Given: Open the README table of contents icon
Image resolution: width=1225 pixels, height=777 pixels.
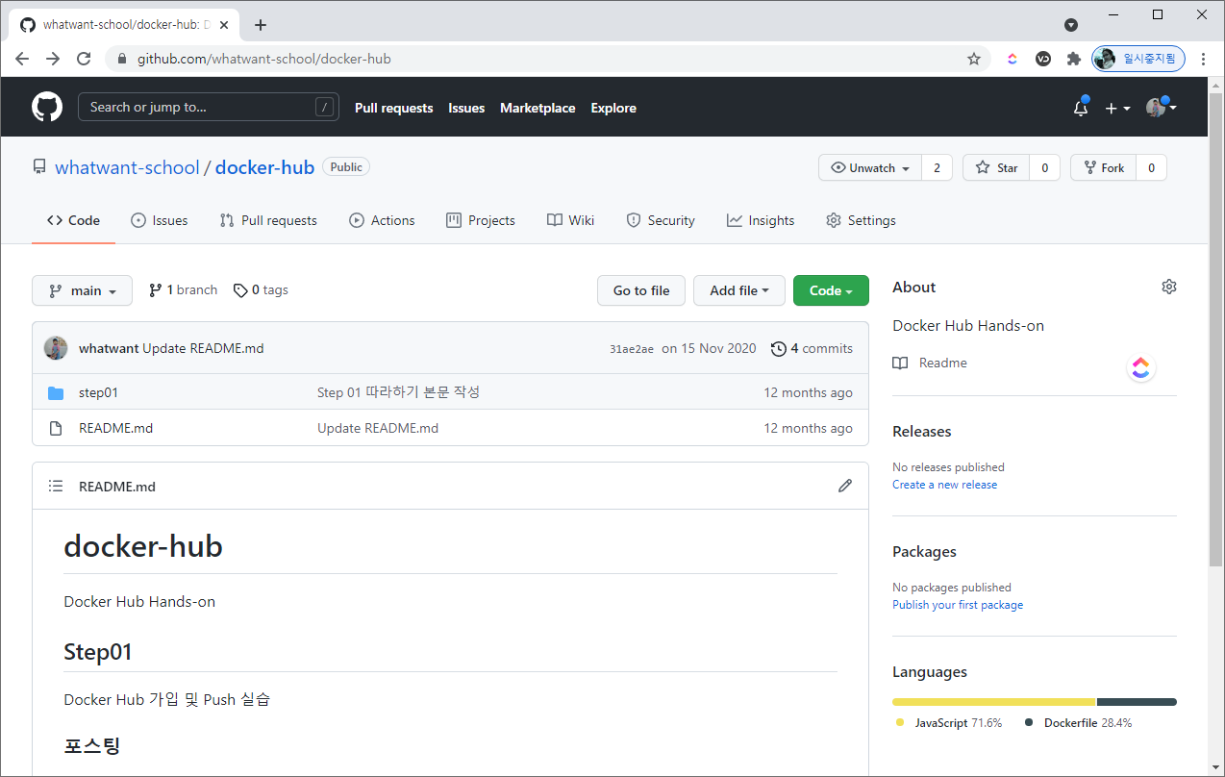Looking at the screenshot, I should [x=56, y=487].
